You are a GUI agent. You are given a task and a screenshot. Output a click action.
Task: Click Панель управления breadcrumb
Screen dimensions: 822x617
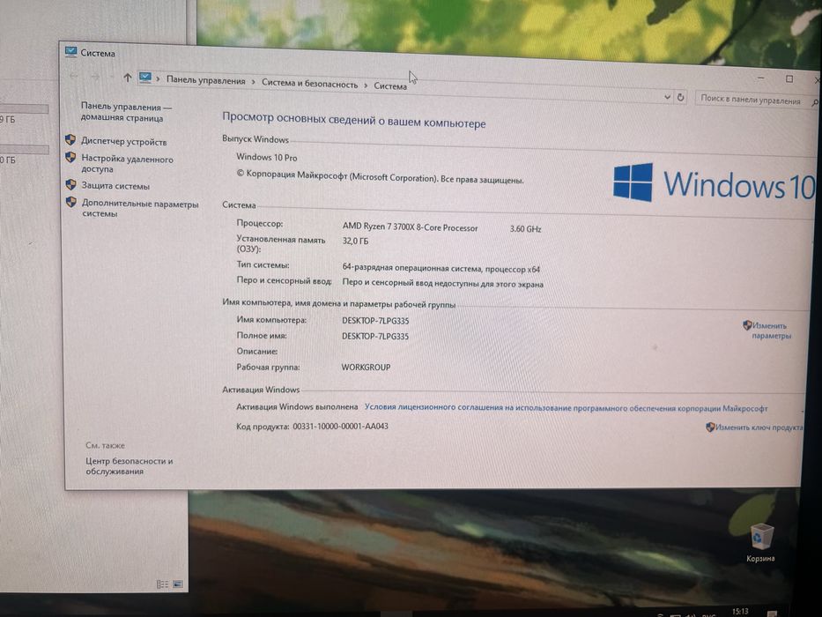[205, 81]
